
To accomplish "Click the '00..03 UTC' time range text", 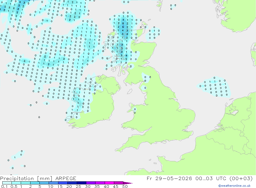I will (211, 178).
